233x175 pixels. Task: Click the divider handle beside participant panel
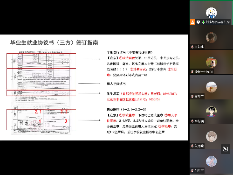(x=189, y=87)
